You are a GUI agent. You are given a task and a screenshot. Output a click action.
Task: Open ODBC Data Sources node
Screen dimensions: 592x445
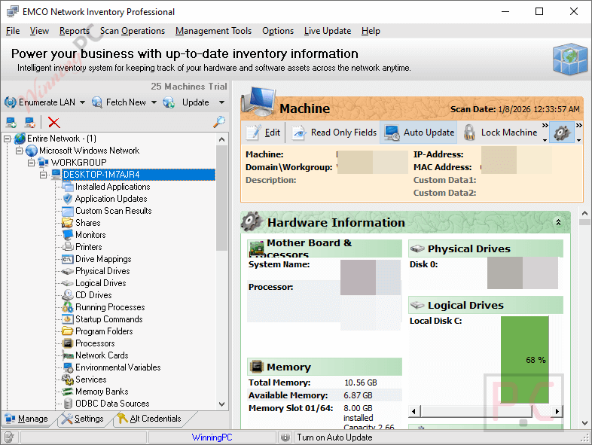[x=112, y=404]
